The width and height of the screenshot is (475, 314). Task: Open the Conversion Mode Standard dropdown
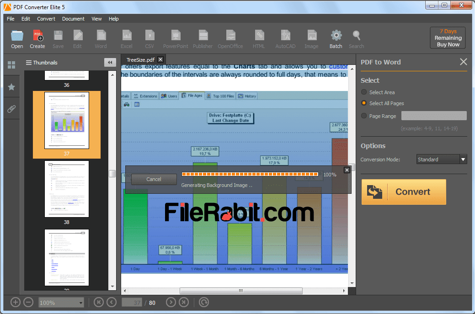pyautogui.click(x=442, y=159)
